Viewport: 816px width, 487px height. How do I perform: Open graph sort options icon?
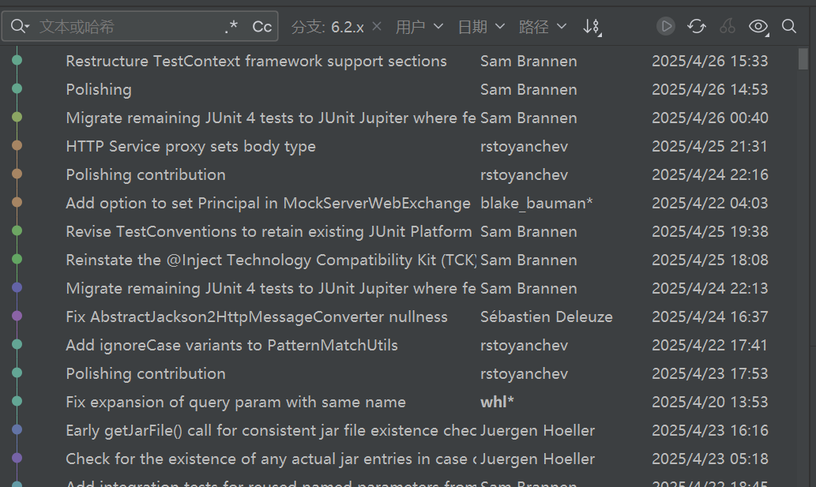[x=592, y=27]
